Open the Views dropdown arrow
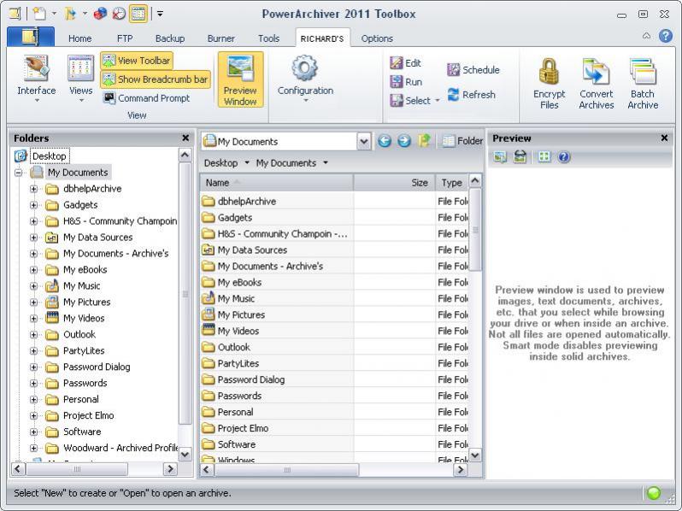682x511 pixels. pyautogui.click(x=81, y=101)
